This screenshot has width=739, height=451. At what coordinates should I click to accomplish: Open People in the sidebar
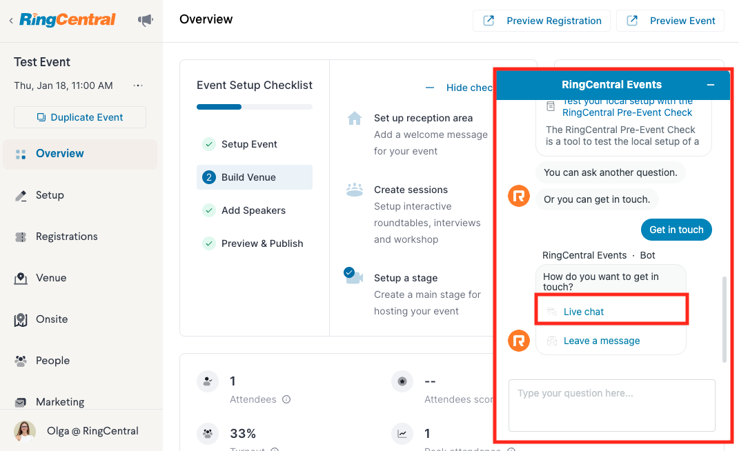pyautogui.click(x=52, y=361)
